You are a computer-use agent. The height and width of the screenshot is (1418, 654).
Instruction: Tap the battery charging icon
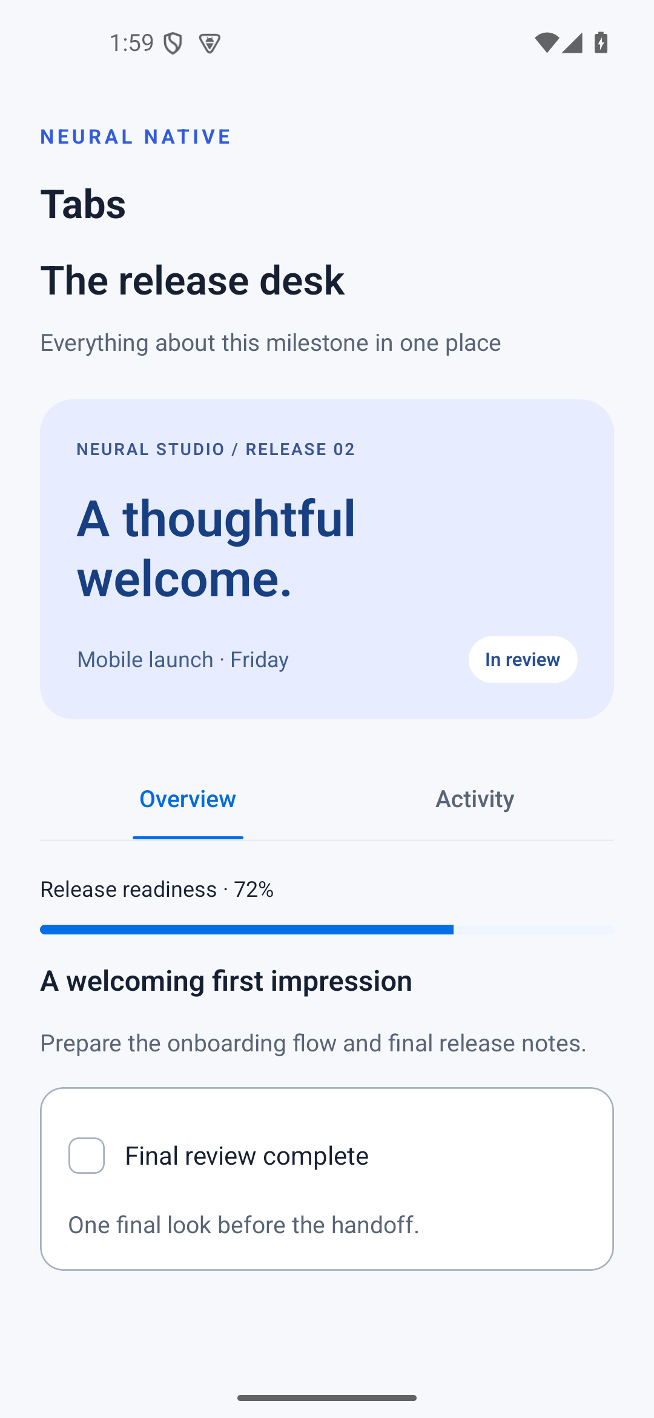click(x=601, y=42)
